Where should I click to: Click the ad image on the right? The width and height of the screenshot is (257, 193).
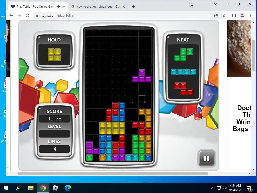point(239,49)
